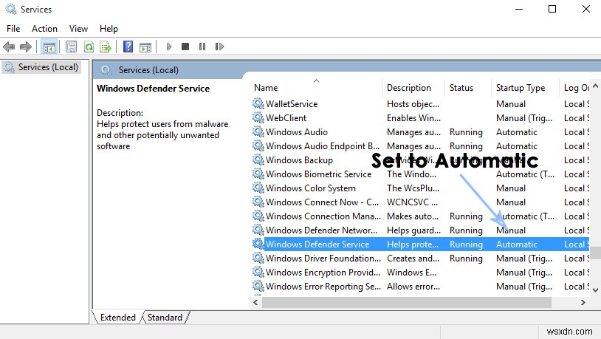Click the Export List toolbar icon
The width and height of the screenshot is (601, 339).
(x=106, y=47)
